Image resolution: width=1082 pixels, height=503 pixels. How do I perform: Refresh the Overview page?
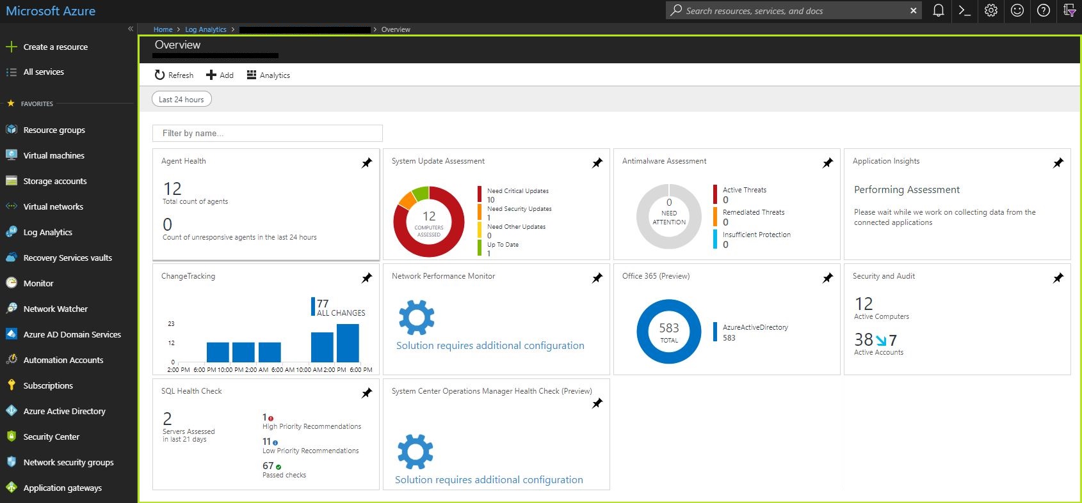[174, 75]
